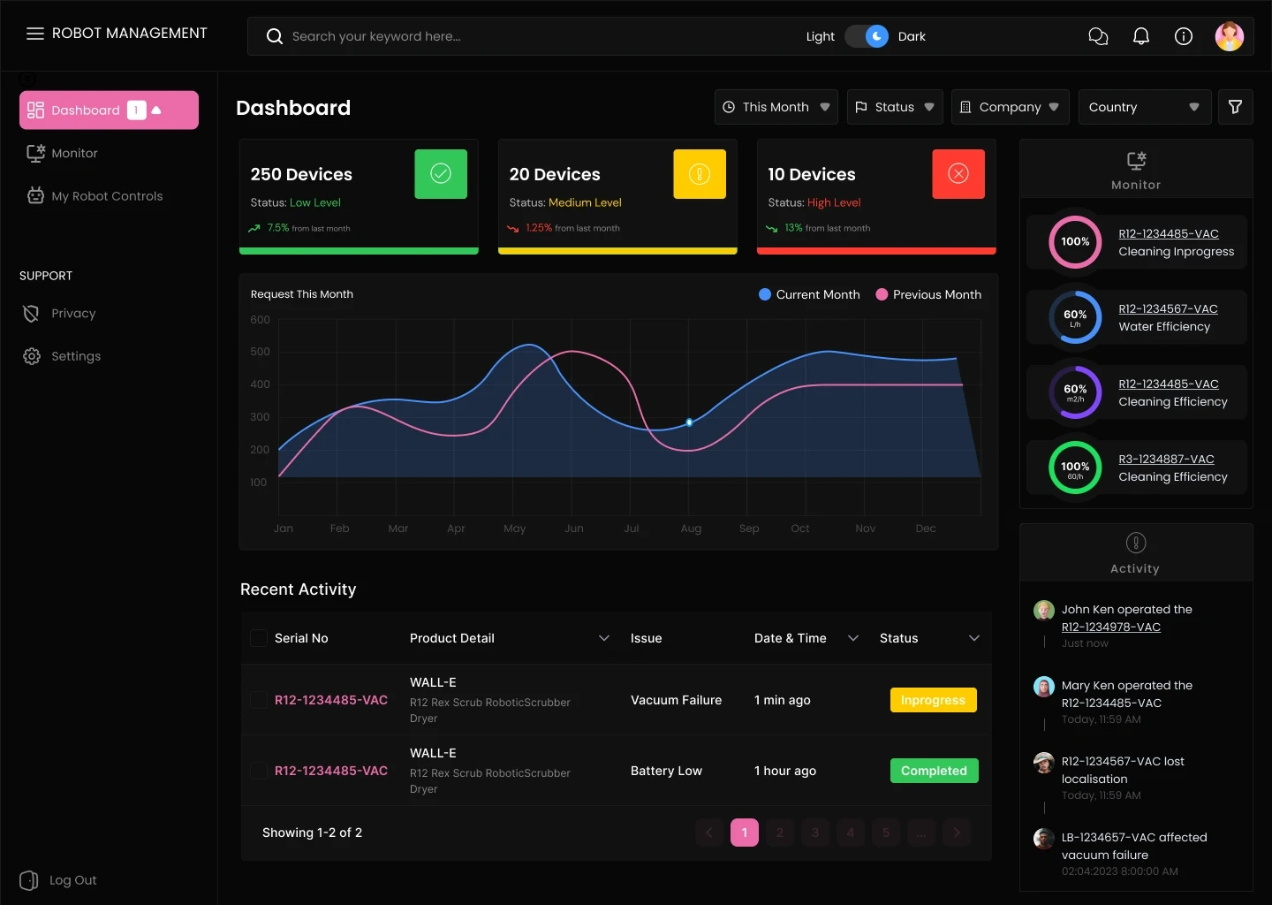Click the filter funnel icon
1272x905 pixels.
tap(1236, 107)
